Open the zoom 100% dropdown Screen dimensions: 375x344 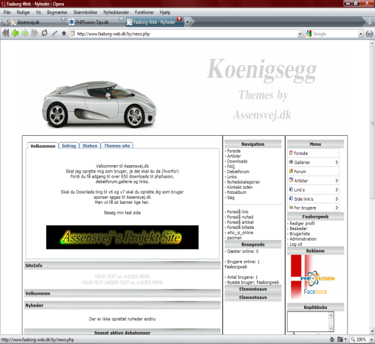point(371,340)
